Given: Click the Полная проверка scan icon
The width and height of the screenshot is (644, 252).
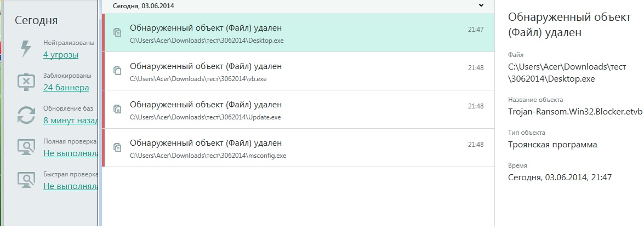Looking at the screenshot, I should 26,147.
